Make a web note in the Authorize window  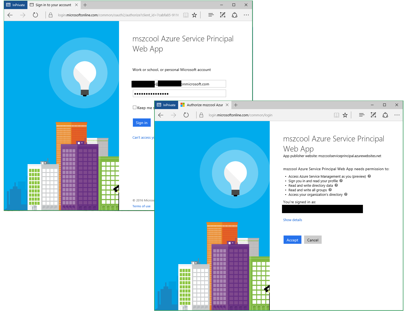[374, 115]
